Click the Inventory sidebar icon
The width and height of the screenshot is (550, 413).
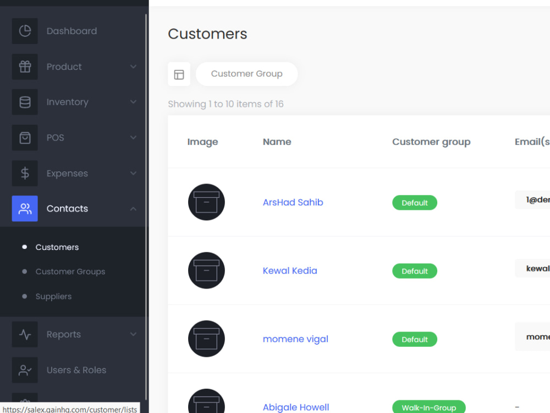click(x=25, y=102)
